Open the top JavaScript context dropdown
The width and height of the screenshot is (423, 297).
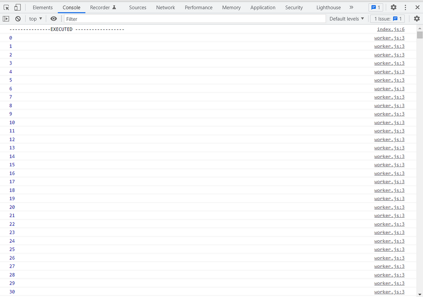click(35, 19)
